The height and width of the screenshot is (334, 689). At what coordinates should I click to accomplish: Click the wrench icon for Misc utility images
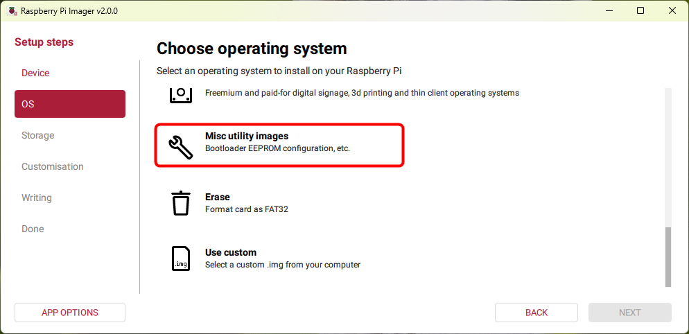pyautogui.click(x=181, y=147)
